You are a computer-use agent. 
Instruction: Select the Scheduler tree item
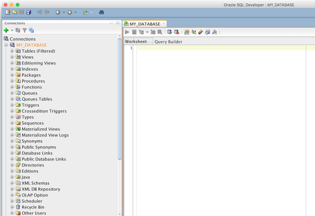point(32,201)
